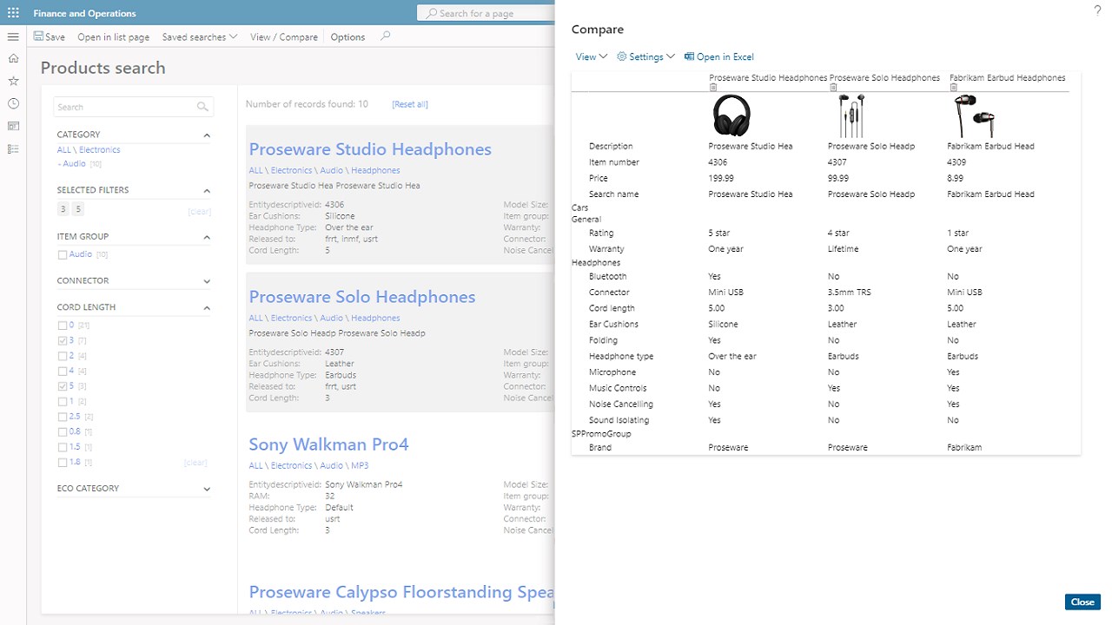1112x625 pixels.
Task: Click warranty value Lifetime
Action: tap(844, 249)
